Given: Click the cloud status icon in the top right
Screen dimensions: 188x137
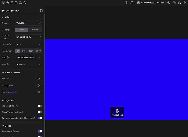Looking at the screenshot, I should tap(180, 3).
